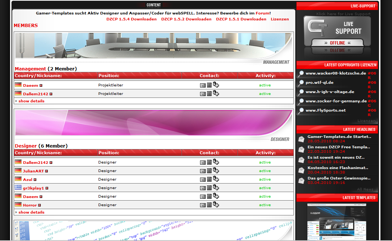
Task: Open profile sheet icon for Designer Daeem
Action: (x=209, y=196)
